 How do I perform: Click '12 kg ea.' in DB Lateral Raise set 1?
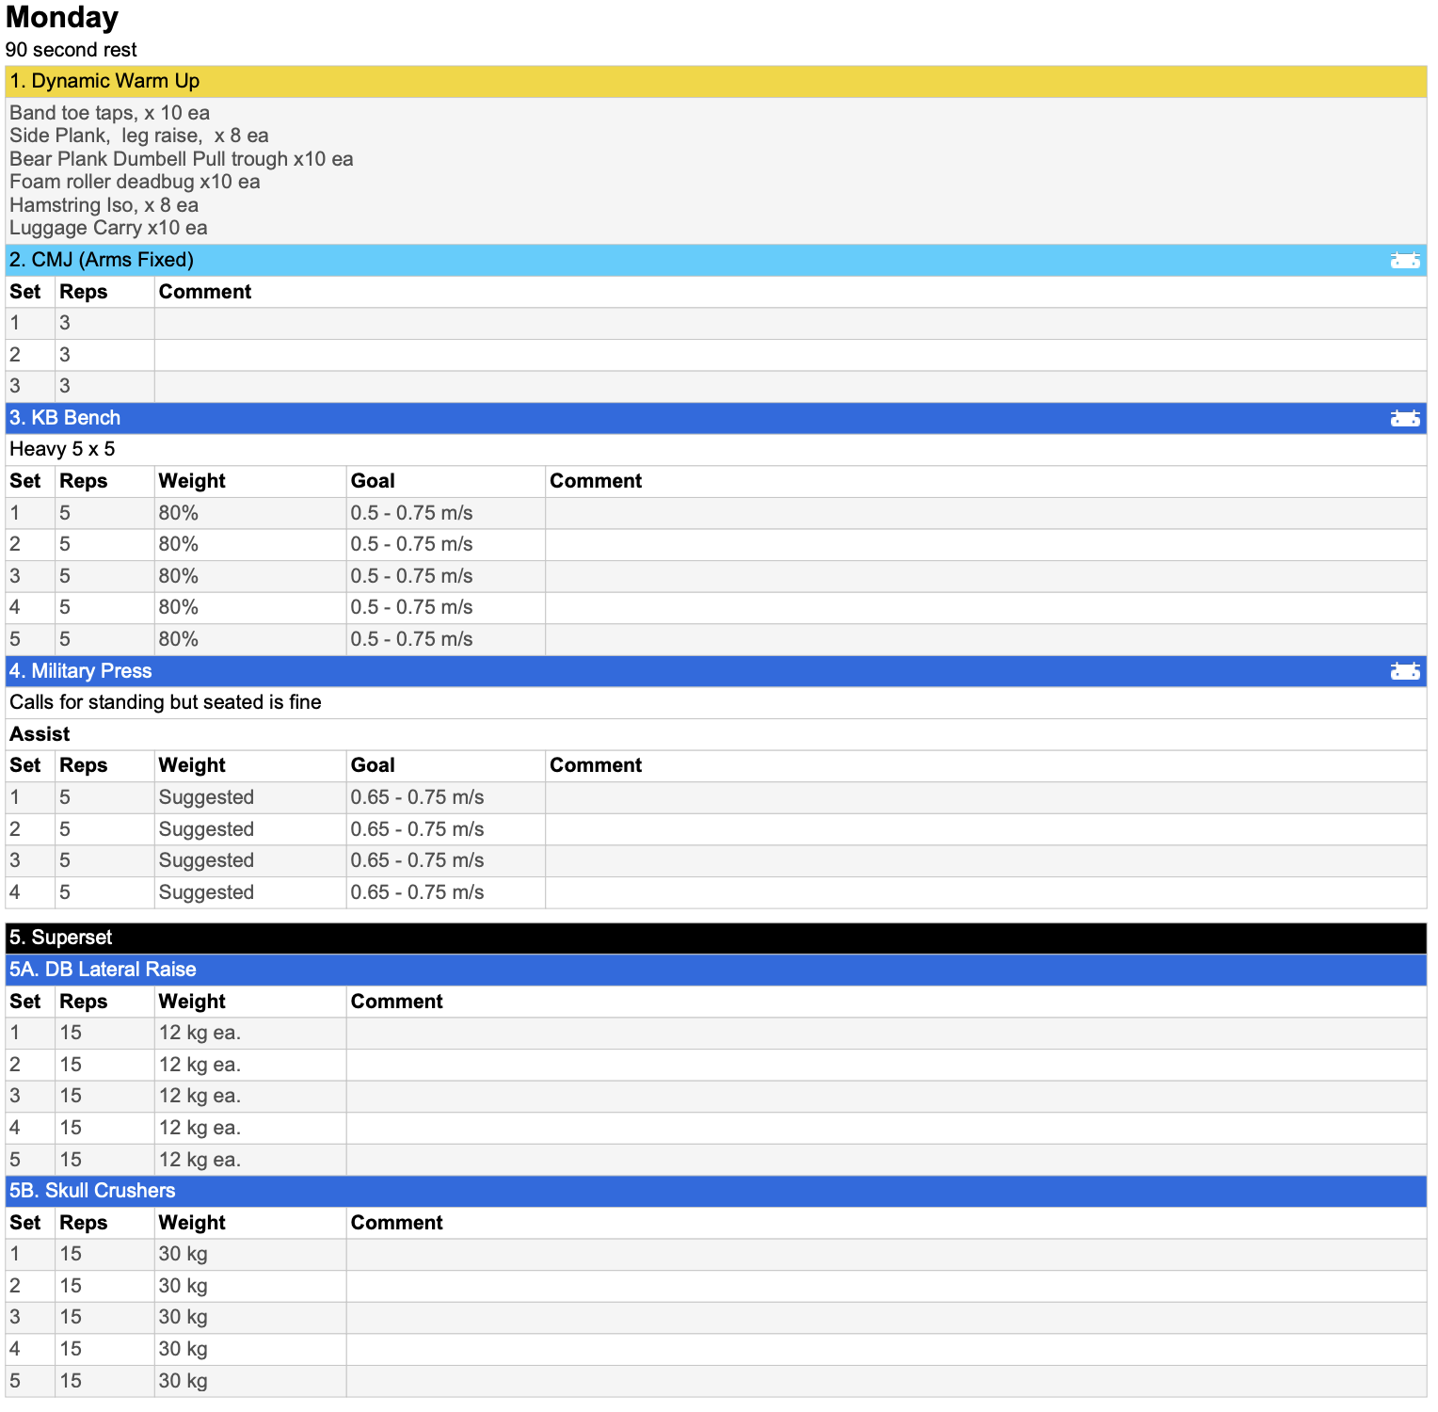coord(200,1033)
